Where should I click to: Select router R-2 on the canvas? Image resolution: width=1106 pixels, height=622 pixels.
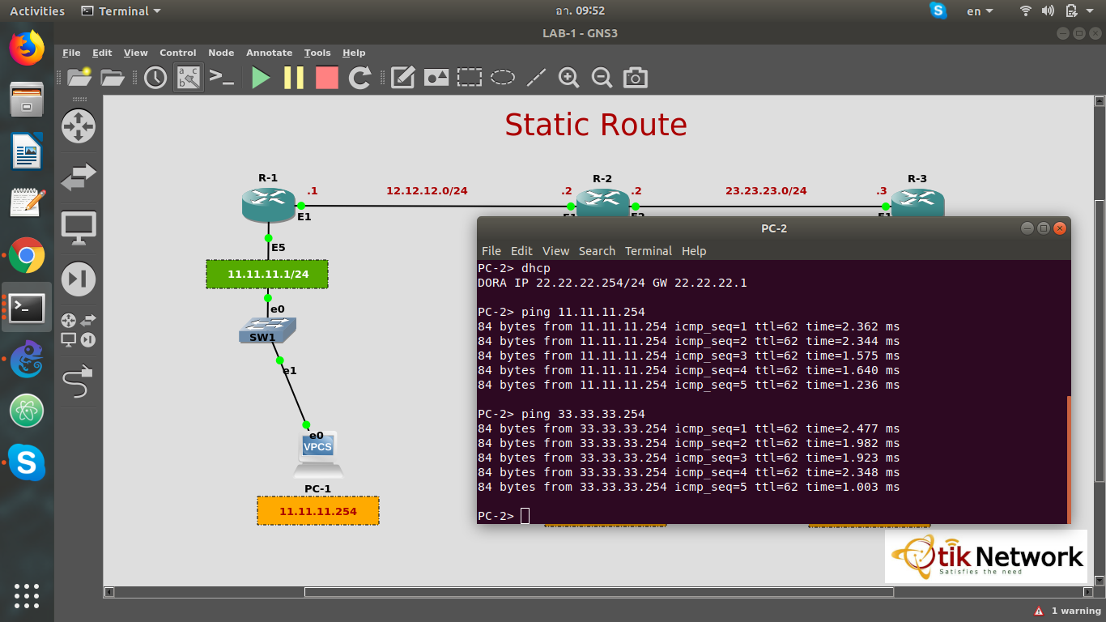click(x=602, y=201)
